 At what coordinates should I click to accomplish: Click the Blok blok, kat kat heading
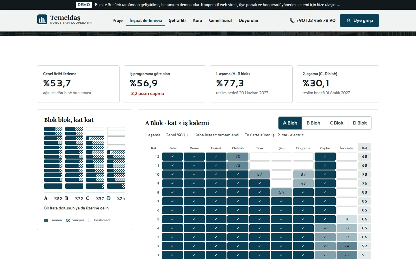[x=69, y=120]
